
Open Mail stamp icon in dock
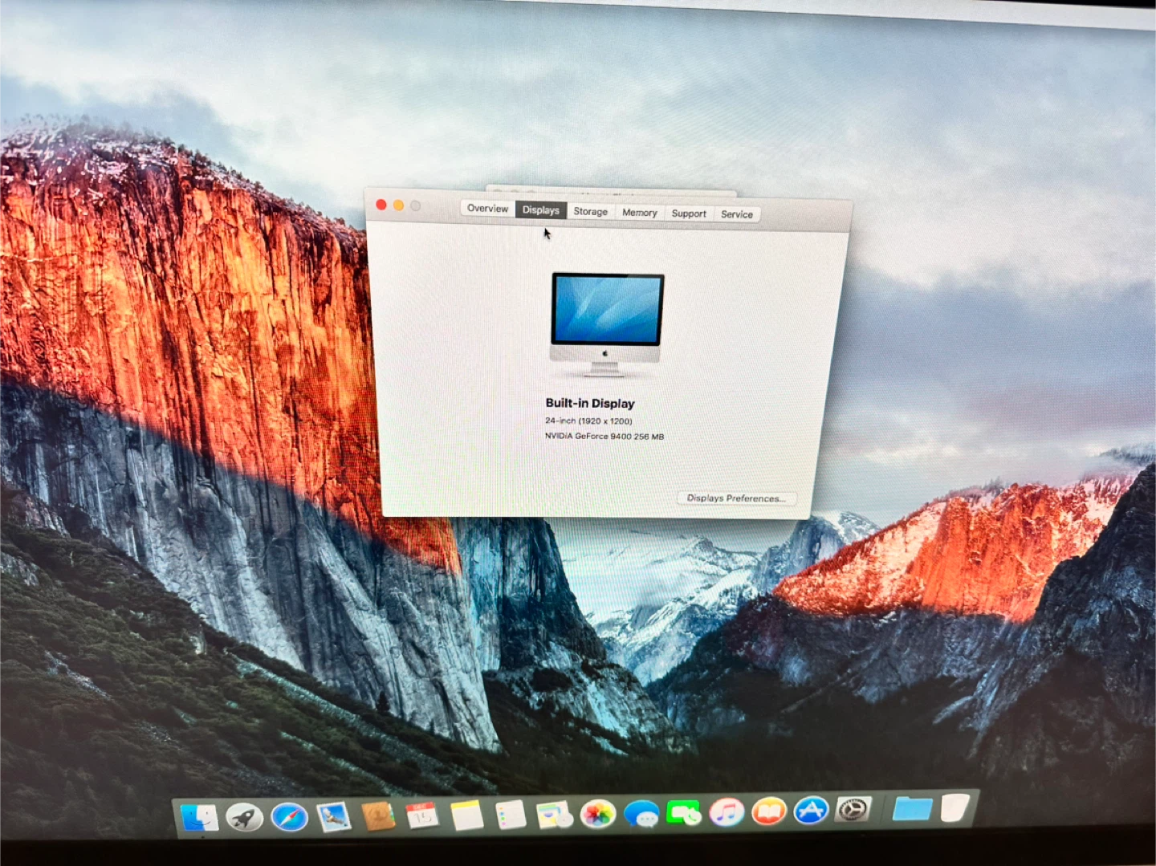(x=333, y=817)
